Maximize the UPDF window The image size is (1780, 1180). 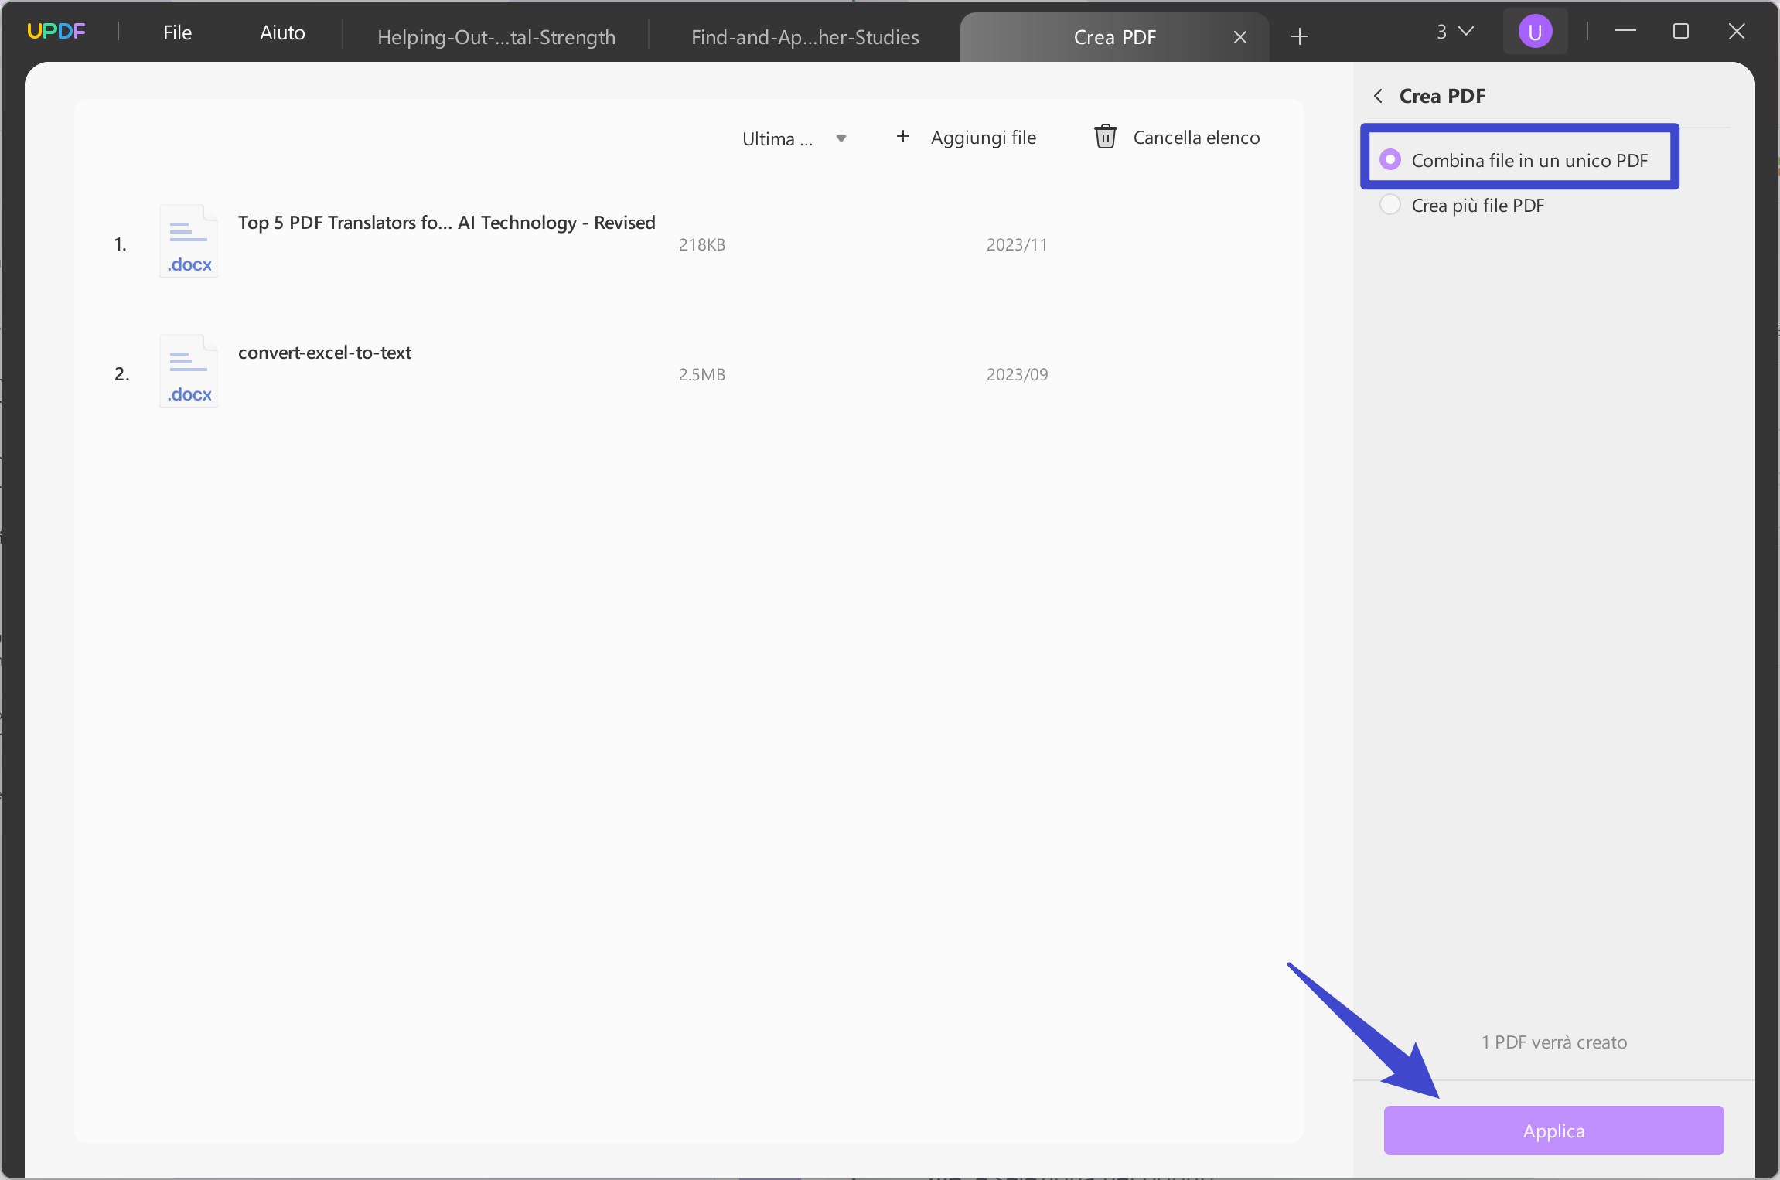1681,31
